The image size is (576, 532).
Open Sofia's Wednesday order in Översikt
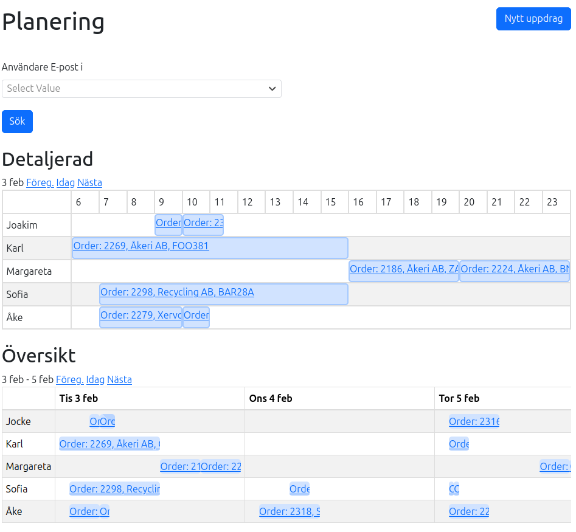tap(299, 489)
